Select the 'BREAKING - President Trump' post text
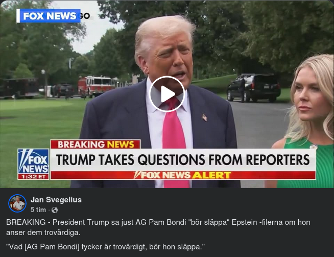 pyautogui.click(x=158, y=227)
